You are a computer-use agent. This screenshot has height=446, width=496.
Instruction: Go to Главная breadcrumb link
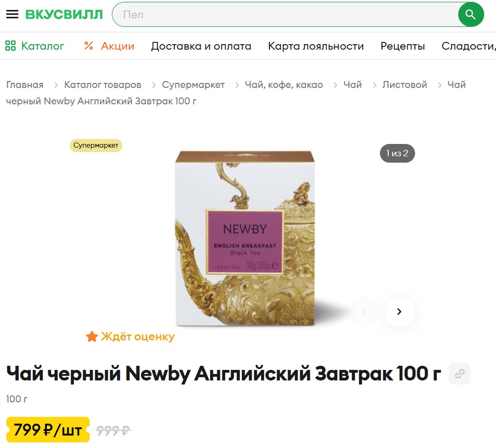coord(25,85)
